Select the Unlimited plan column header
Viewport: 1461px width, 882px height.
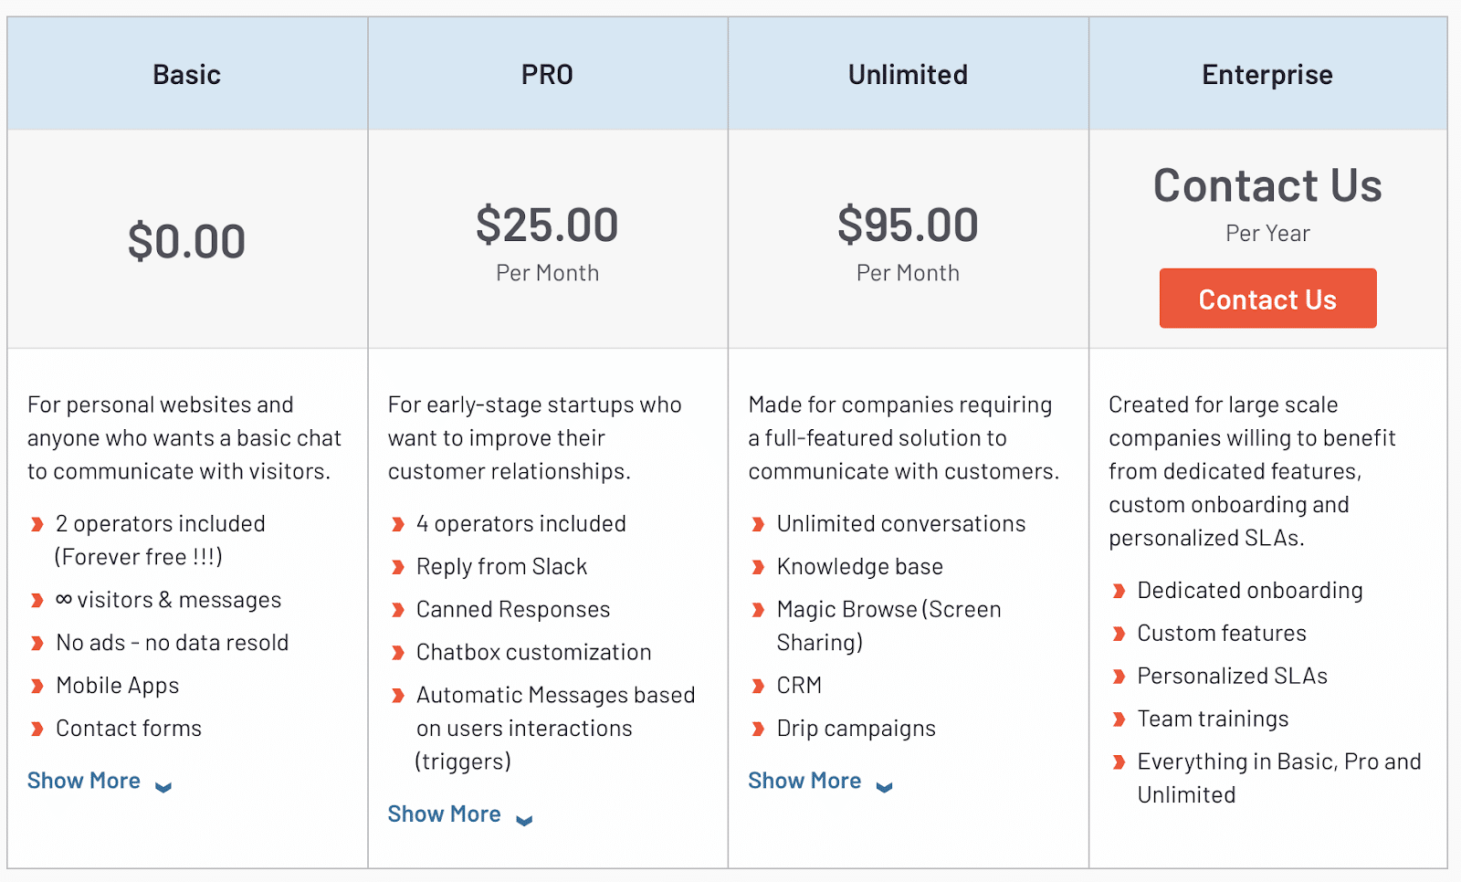point(908,74)
